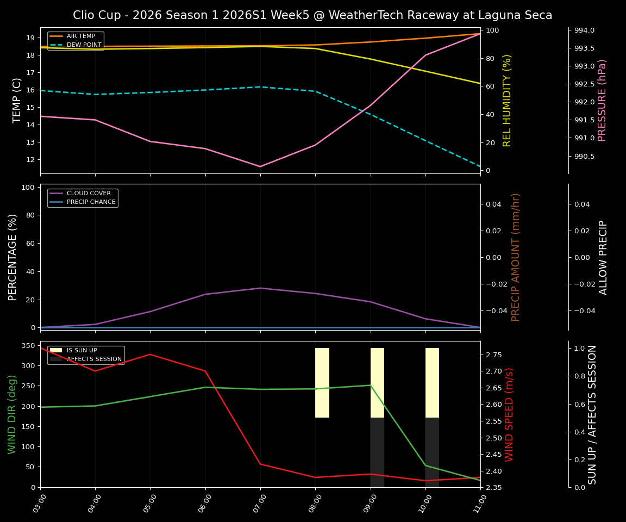
Task: Click the CLOUD COVER legend swatch
Action: click(x=56, y=193)
